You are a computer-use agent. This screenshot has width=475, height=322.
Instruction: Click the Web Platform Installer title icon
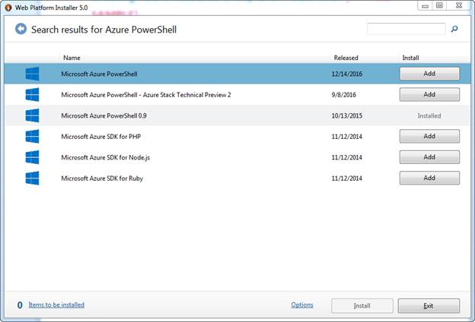[8, 6]
